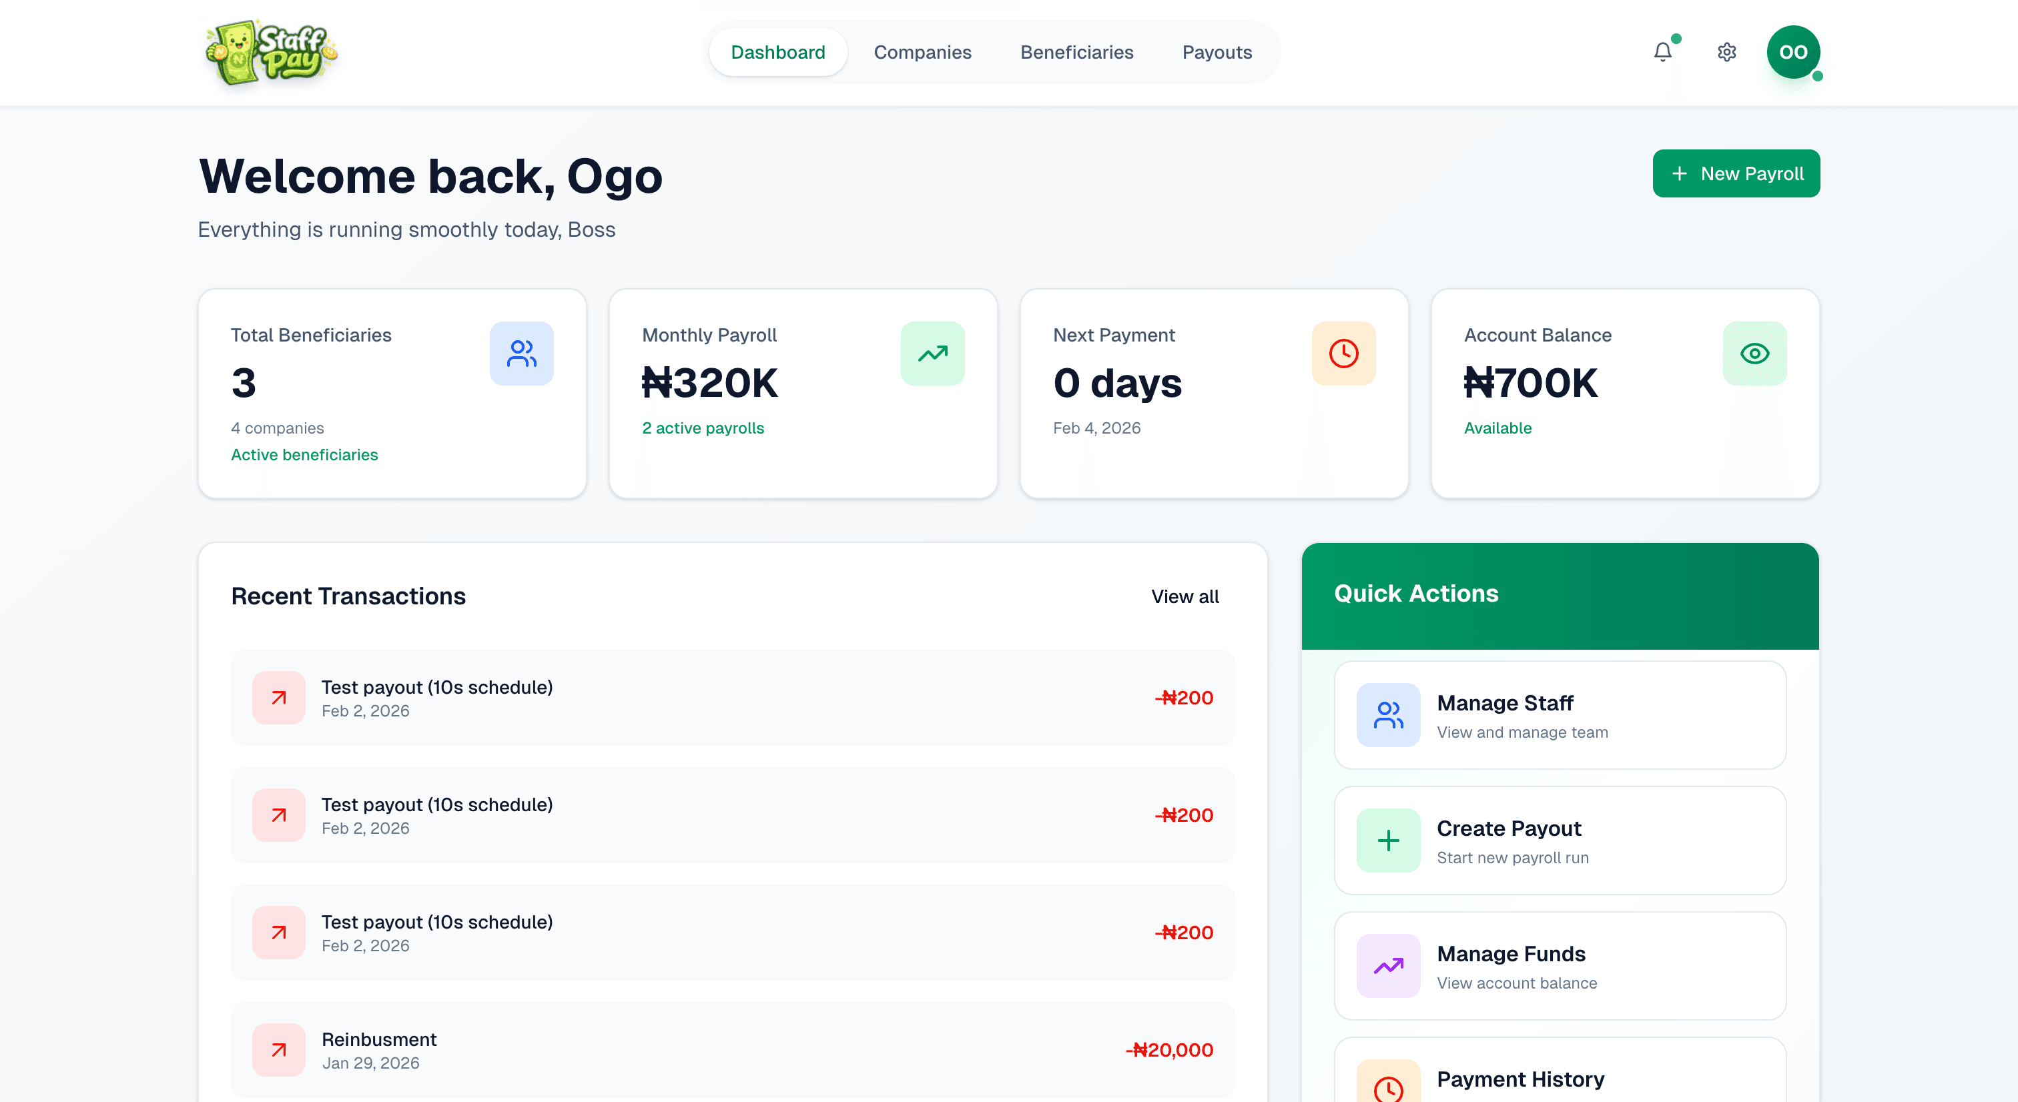Open Create Payout to start payroll run
Image resolution: width=2018 pixels, height=1102 pixels.
pyautogui.click(x=1560, y=840)
